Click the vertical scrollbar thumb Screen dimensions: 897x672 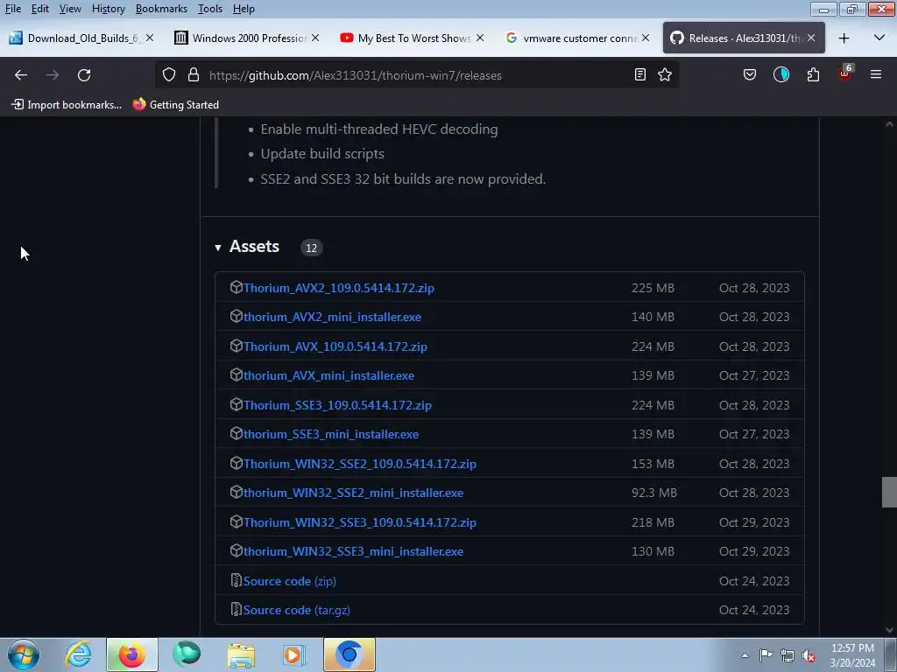(x=889, y=492)
